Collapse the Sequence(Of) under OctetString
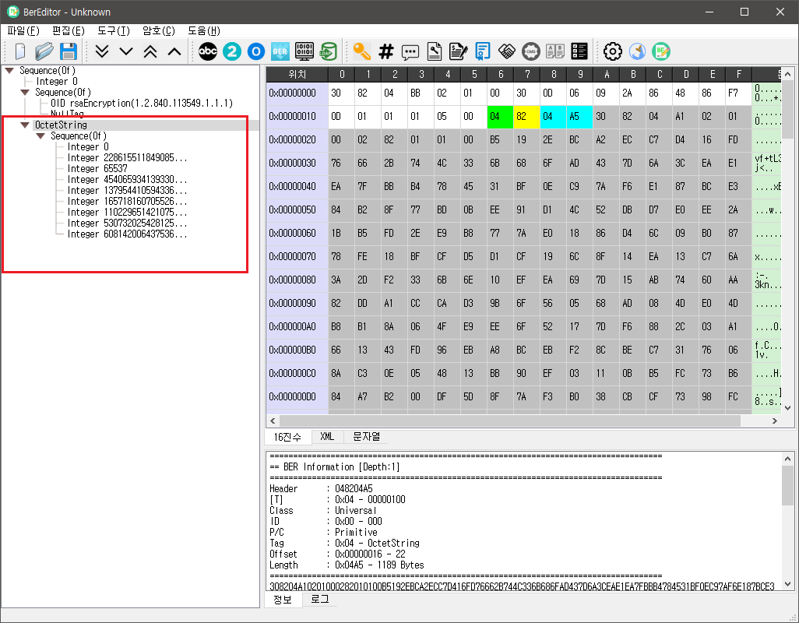The width and height of the screenshot is (799, 623). 40,136
